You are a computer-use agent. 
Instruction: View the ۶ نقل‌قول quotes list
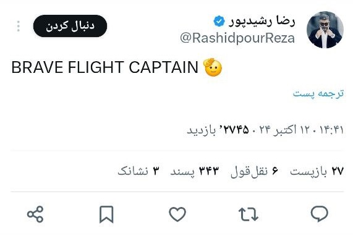254,171
